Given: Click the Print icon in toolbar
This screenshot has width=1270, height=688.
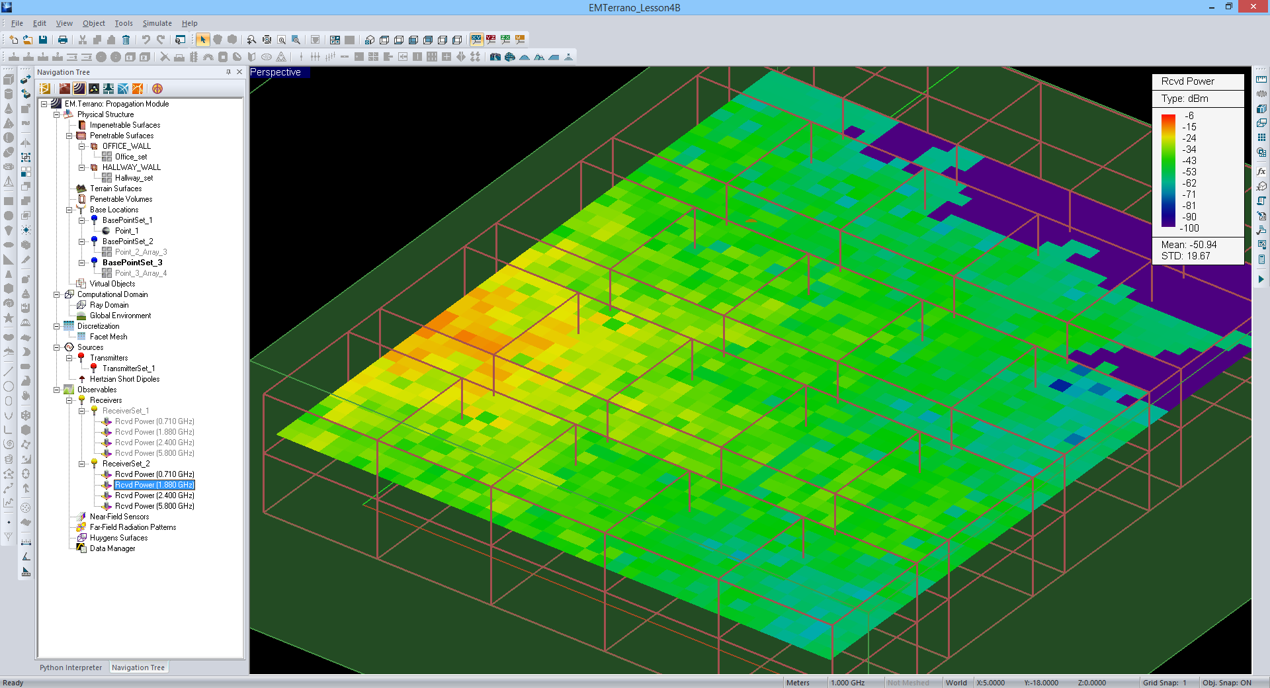Looking at the screenshot, I should point(63,40).
